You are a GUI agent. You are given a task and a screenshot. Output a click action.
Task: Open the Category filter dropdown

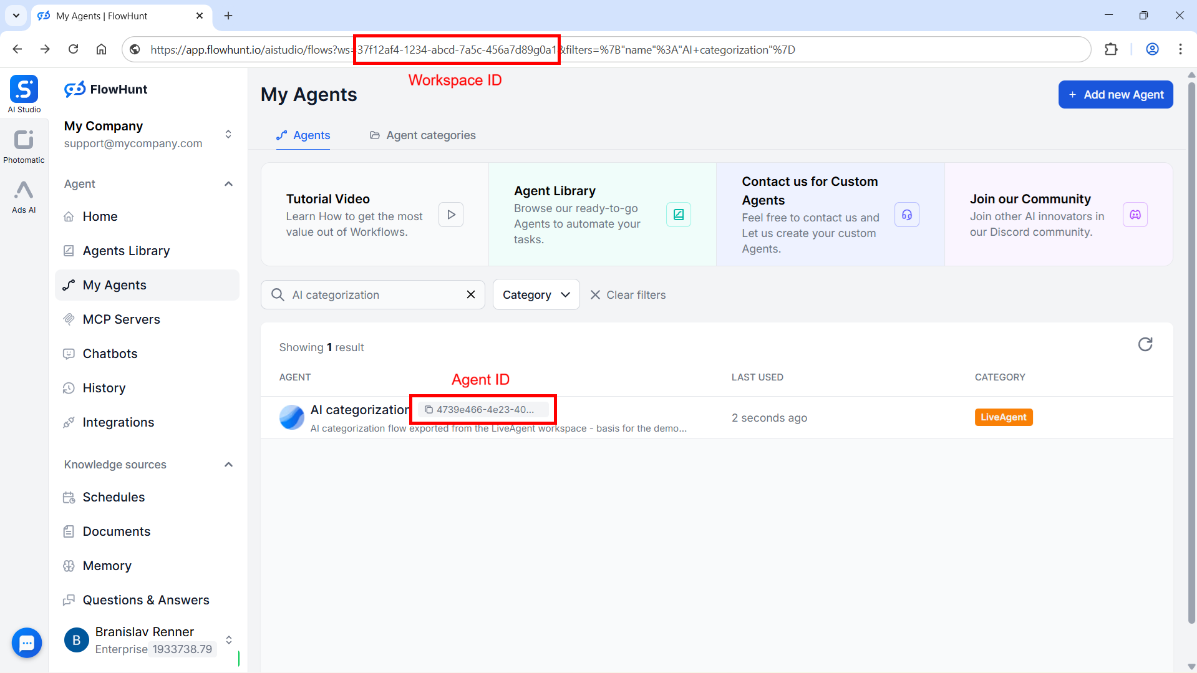536,294
